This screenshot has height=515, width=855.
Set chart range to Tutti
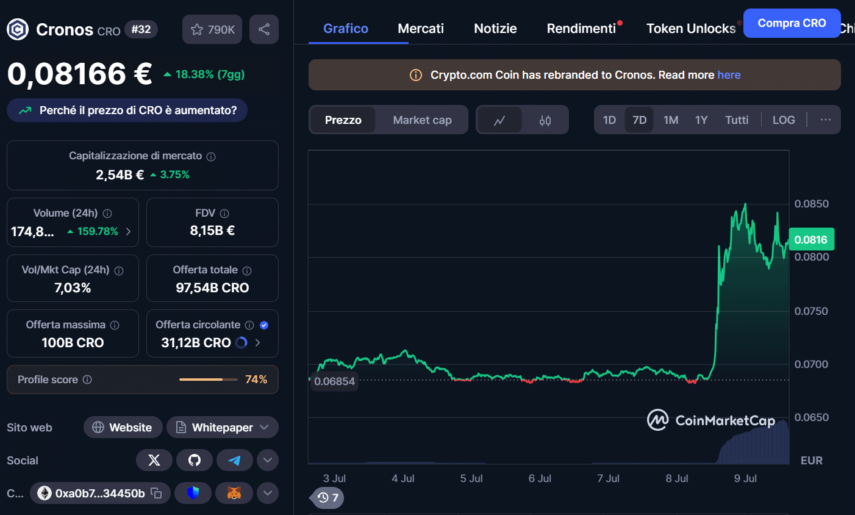coord(737,120)
